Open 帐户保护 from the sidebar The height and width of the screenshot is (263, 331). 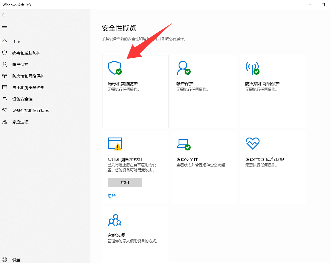click(20, 65)
